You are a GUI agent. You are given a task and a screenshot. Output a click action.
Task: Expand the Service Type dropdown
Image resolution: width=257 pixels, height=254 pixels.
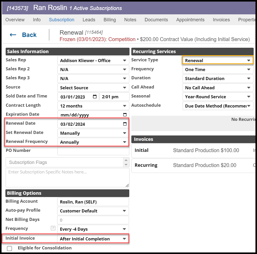point(218,61)
